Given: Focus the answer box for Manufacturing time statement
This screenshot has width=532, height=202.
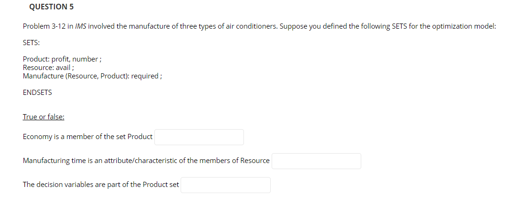Looking at the screenshot, I should click(316, 161).
